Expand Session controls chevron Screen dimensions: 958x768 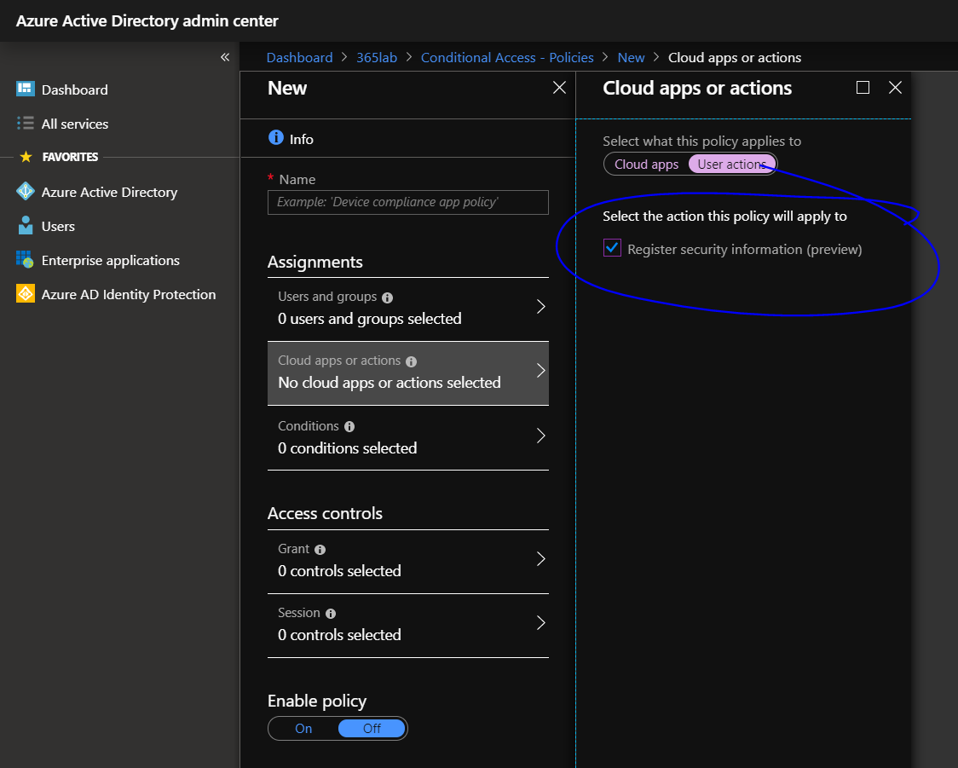[540, 623]
